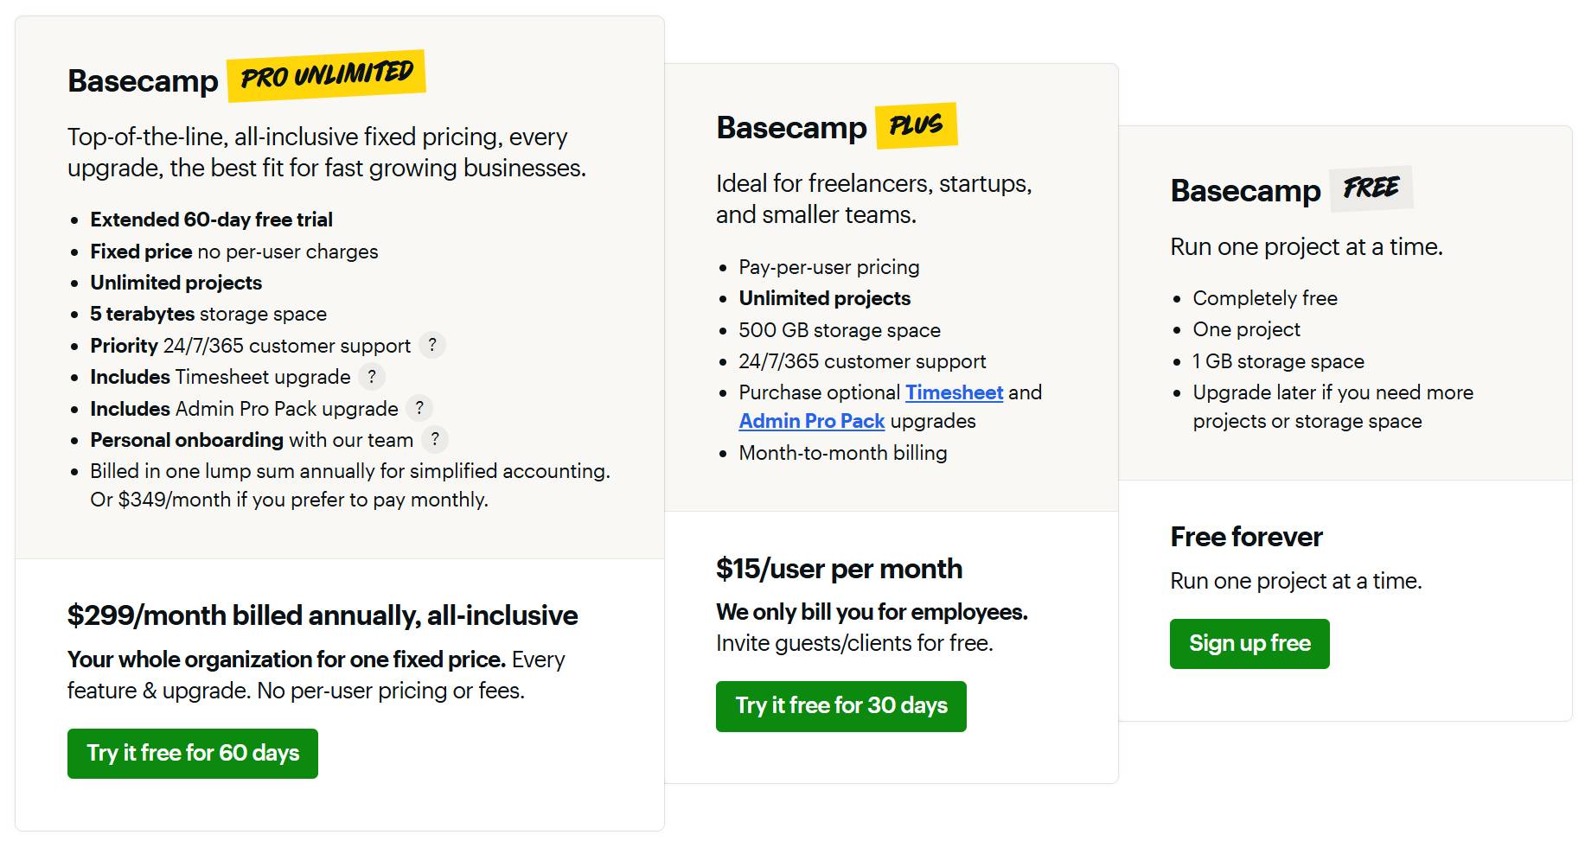The image size is (1585, 841).
Task: Click the $15/user per month price text
Action: 839,569
